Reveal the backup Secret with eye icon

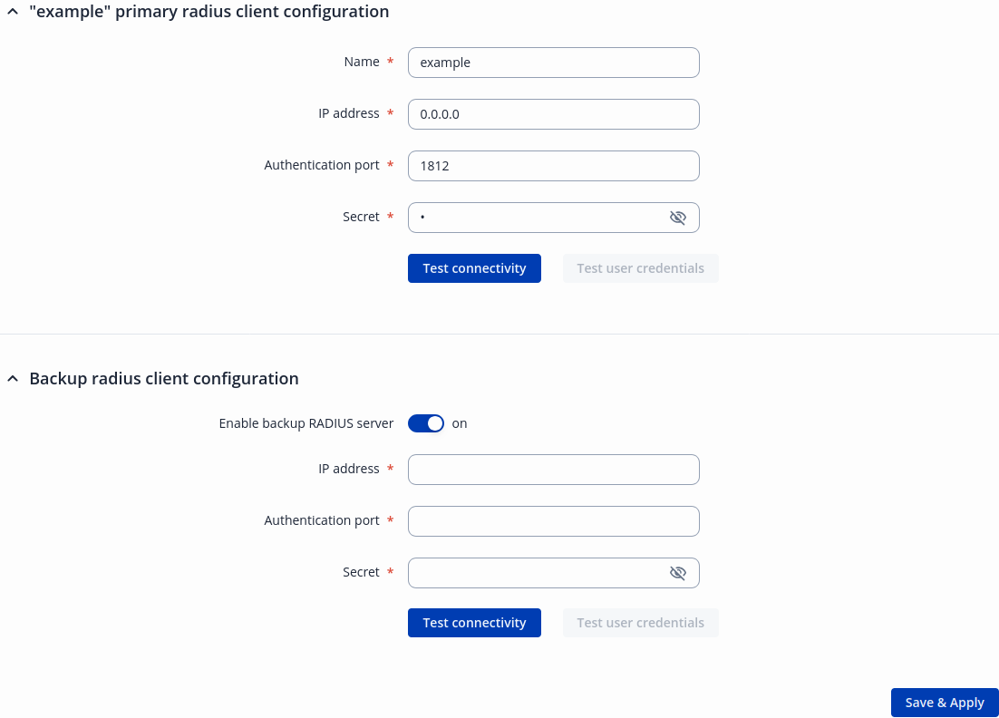click(x=677, y=573)
